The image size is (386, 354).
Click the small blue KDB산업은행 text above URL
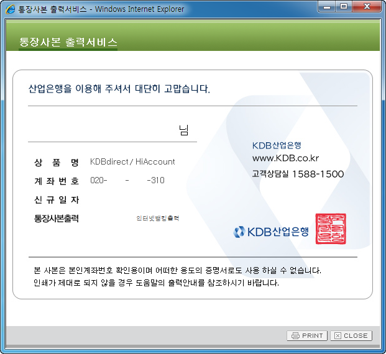[277, 145]
